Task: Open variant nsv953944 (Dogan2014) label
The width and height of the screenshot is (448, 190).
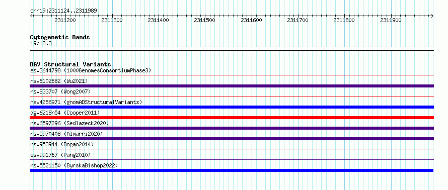Action: click(62, 144)
